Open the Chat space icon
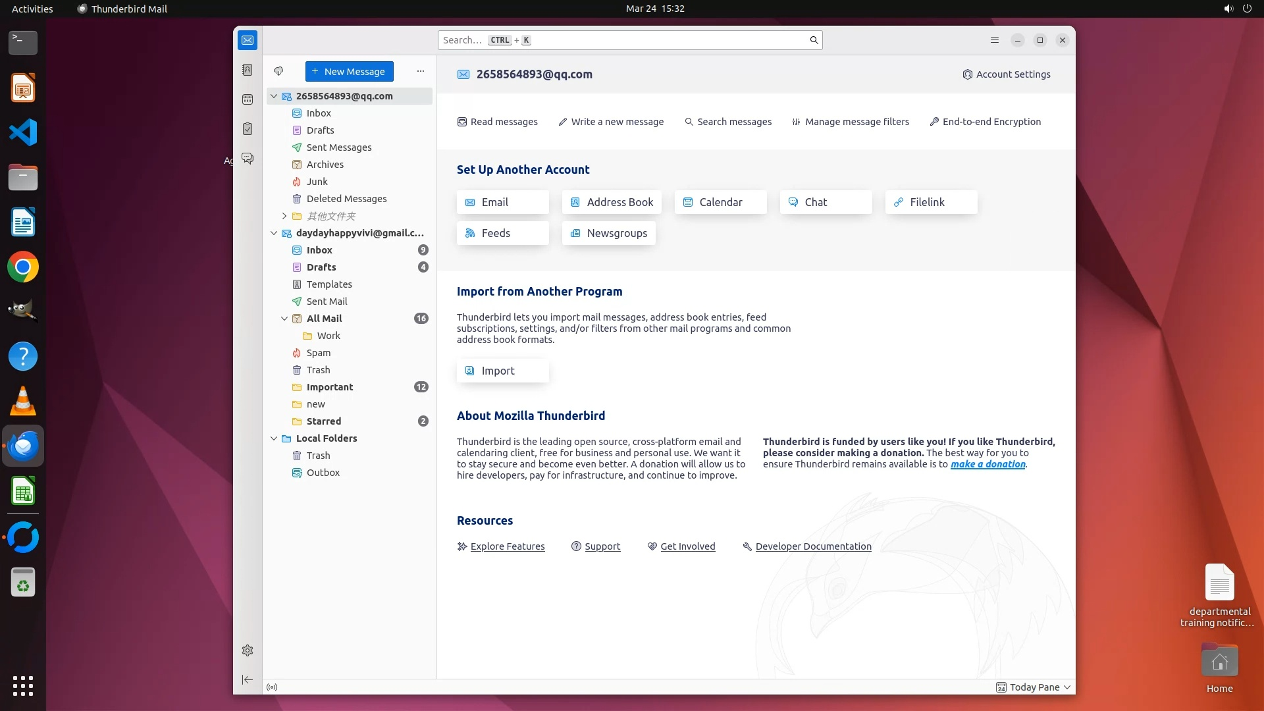The width and height of the screenshot is (1264, 711). click(x=248, y=159)
